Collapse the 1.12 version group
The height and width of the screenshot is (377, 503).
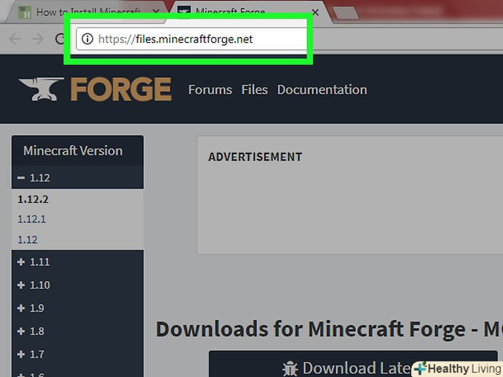[77, 177]
